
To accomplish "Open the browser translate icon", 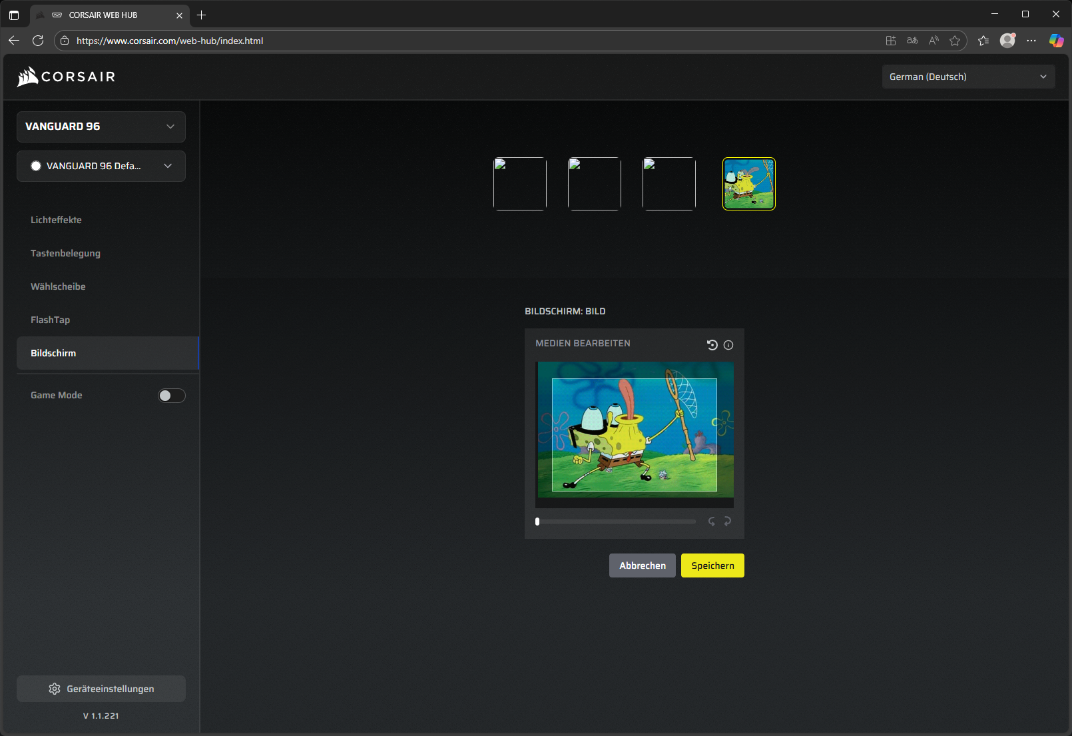I will tap(912, 41).
